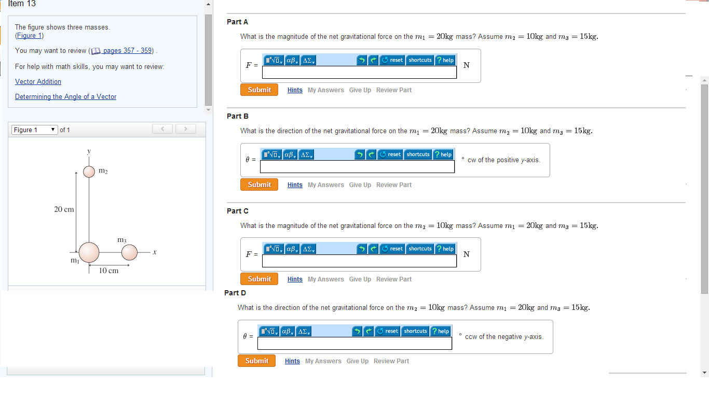Open the Vector Addition review link
The image size is (709, 398).
coord(38,81)
